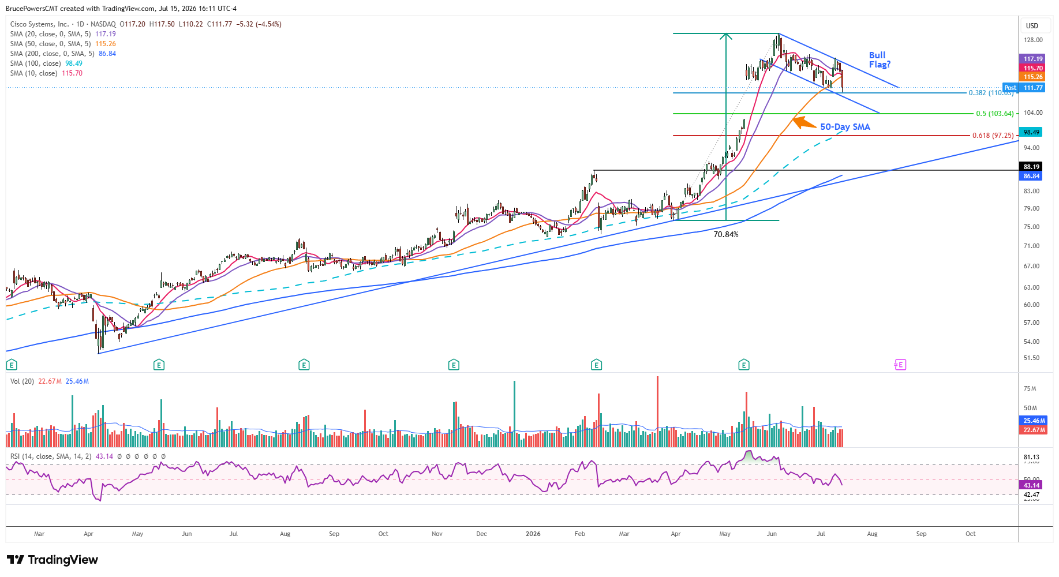This screenshot has width=1059, height=577.
Task: Open the earnings marker below mid-May 2025 candles
Action: pyautogui.click(x=159, y=365)
